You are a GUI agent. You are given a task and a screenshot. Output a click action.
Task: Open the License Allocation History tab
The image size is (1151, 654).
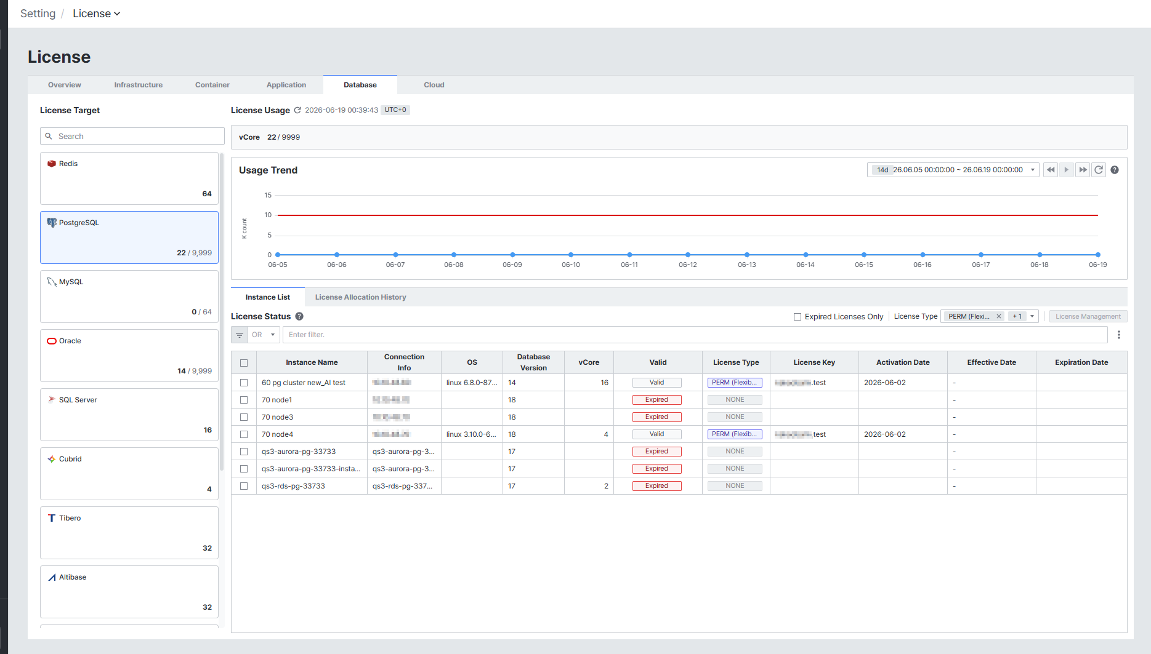pos(361,297)
